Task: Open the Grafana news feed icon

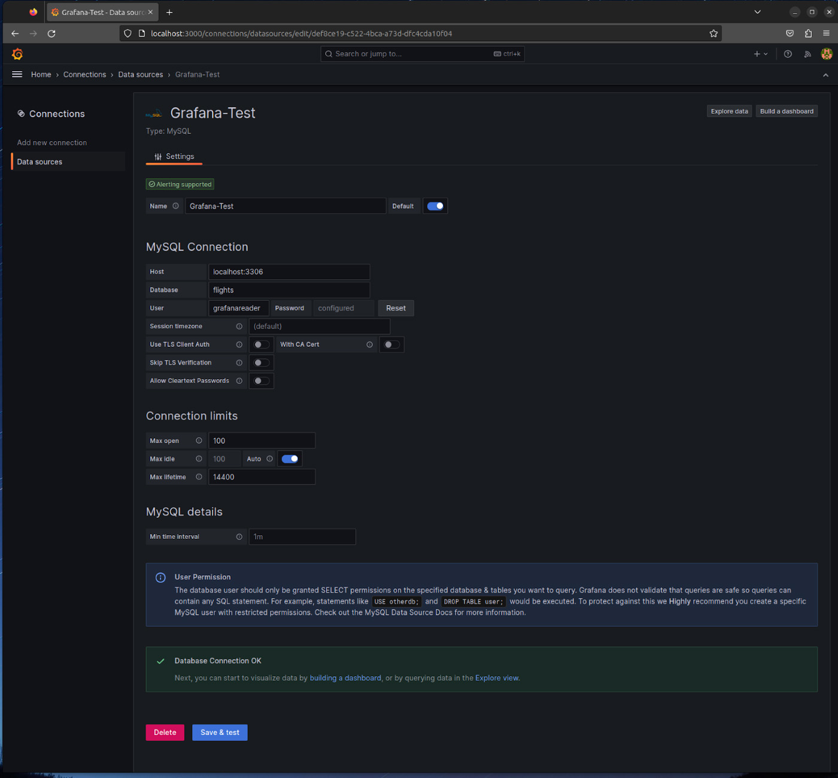Action: (x=807, y=54)
